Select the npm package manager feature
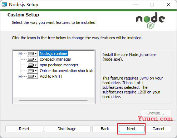This screenshot has width=177, height=138. pyautogui.click(x=59, y=65)
